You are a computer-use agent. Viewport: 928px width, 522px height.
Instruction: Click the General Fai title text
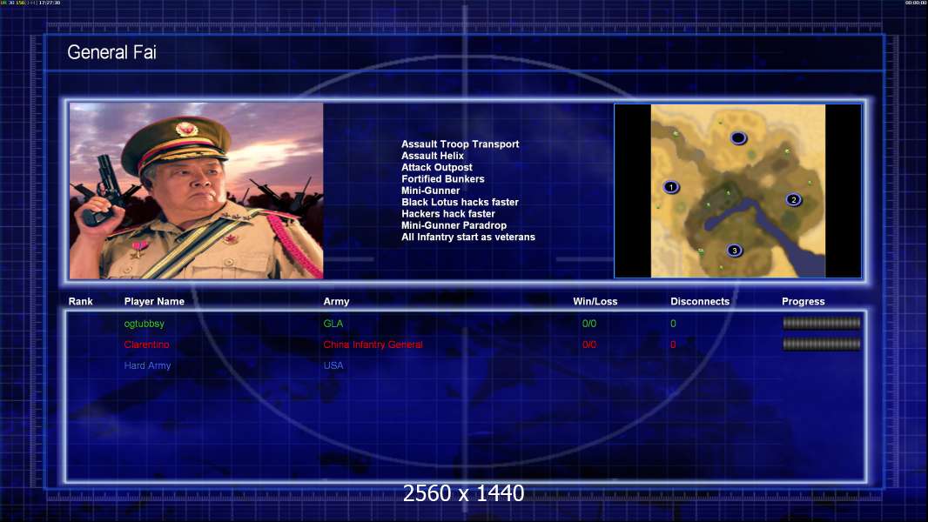111,52
